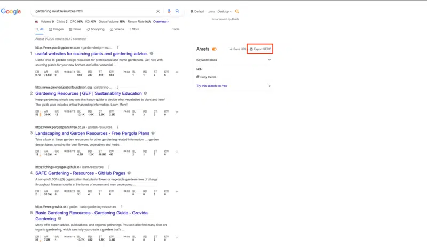Click the greeneducationfoundation.org URL breadcrumb
The width and height of the screenshot is (427, 247).
point(74,87)
